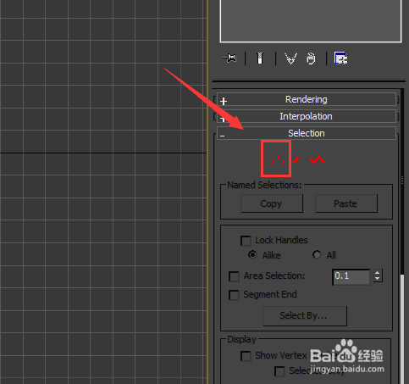This screenshot has height=384, width=409.
Task: Click inside the modifier stack list
Action: [311, 20]
